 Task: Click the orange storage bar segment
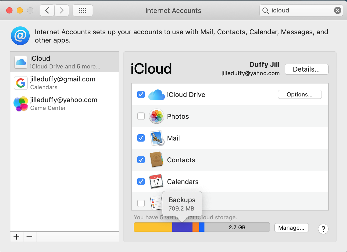click(196, 227)
